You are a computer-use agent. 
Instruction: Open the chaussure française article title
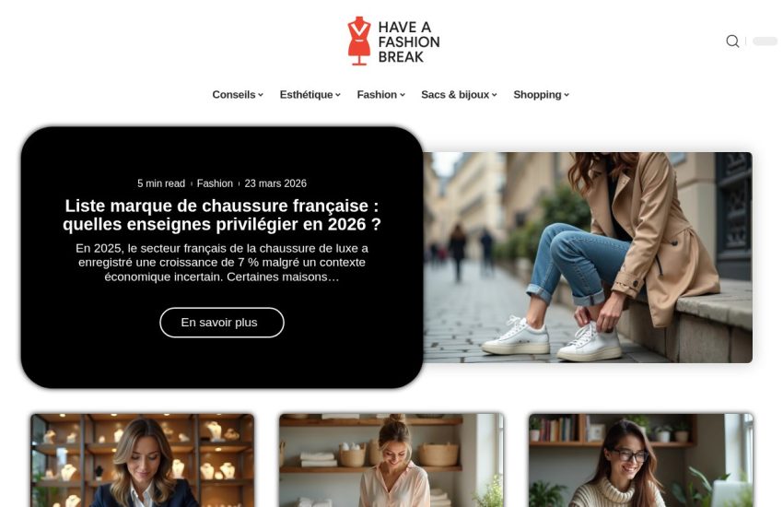click(222, 215)
